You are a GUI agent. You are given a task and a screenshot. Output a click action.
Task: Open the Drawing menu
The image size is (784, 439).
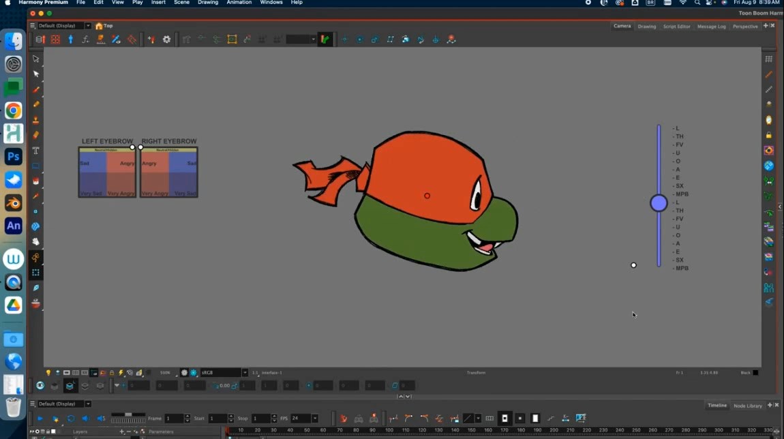pyautogui.click(x=207, y=3)
